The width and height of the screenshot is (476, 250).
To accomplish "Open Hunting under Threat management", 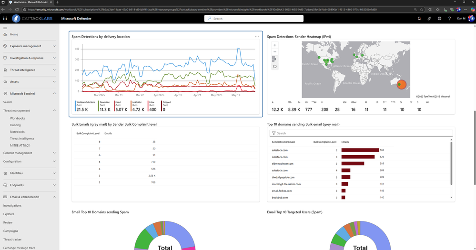I will click(15, 125).
